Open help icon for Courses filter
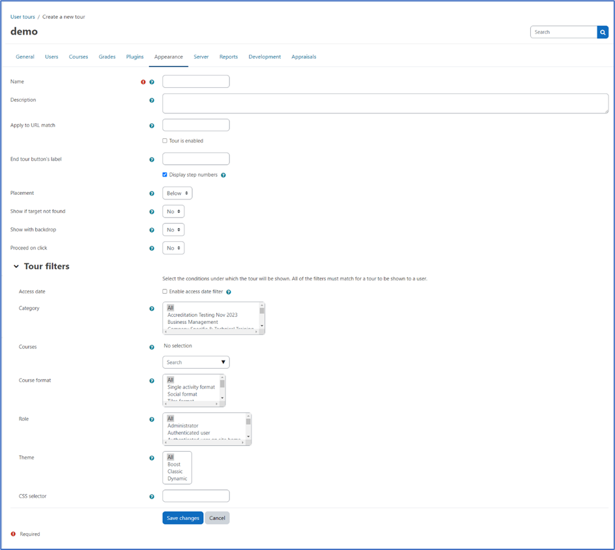615x550 pixels. [x=152, y=347]
